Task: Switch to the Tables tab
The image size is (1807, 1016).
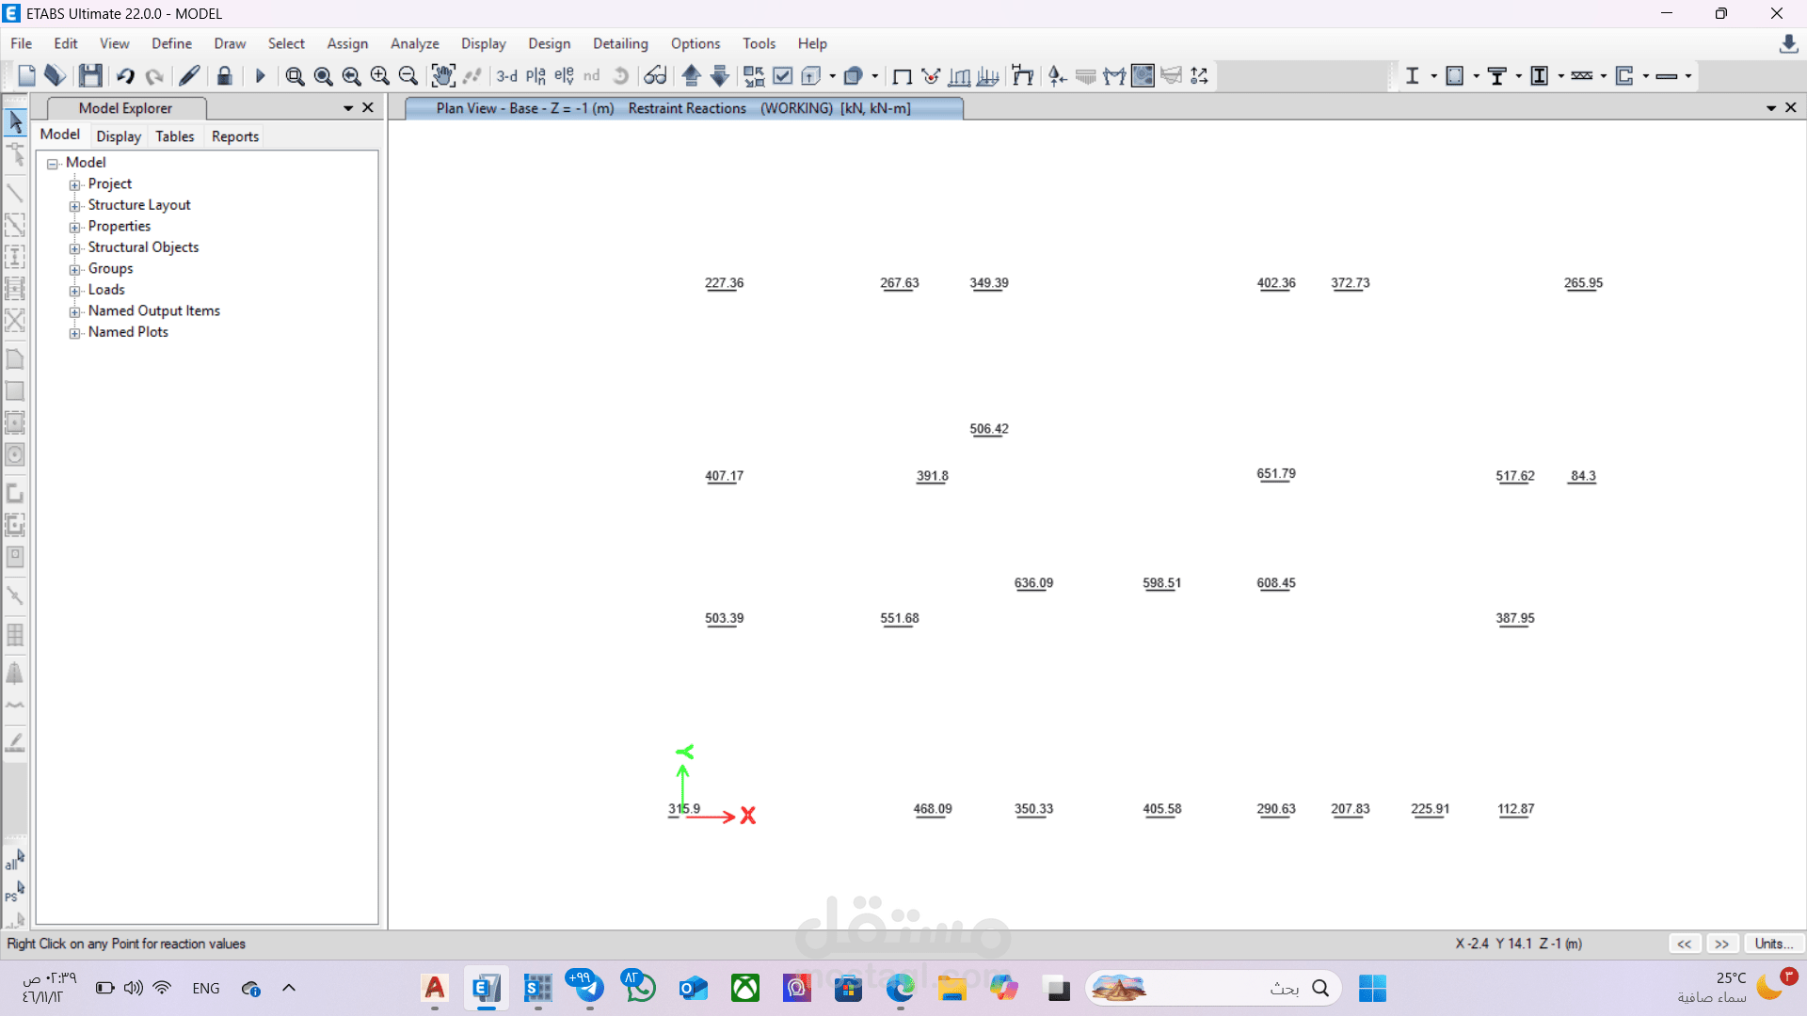Action: click(x=174, y=136)
